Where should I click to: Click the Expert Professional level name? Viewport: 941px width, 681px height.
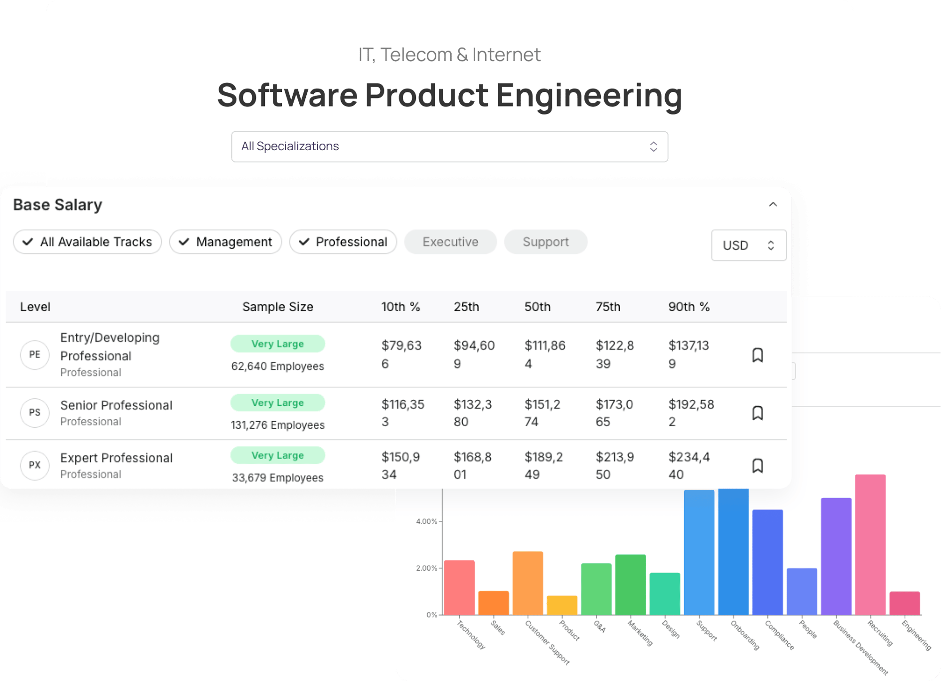pos(116,458)
